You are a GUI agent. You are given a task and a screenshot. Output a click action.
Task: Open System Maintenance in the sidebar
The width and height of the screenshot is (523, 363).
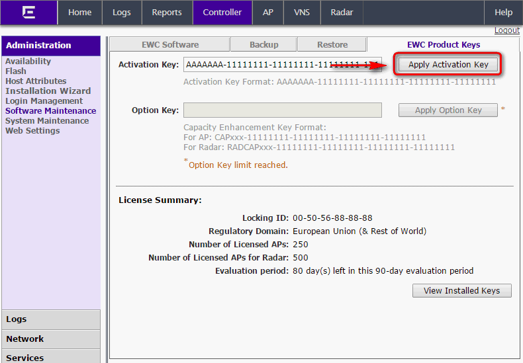click(x=47, y=121)
